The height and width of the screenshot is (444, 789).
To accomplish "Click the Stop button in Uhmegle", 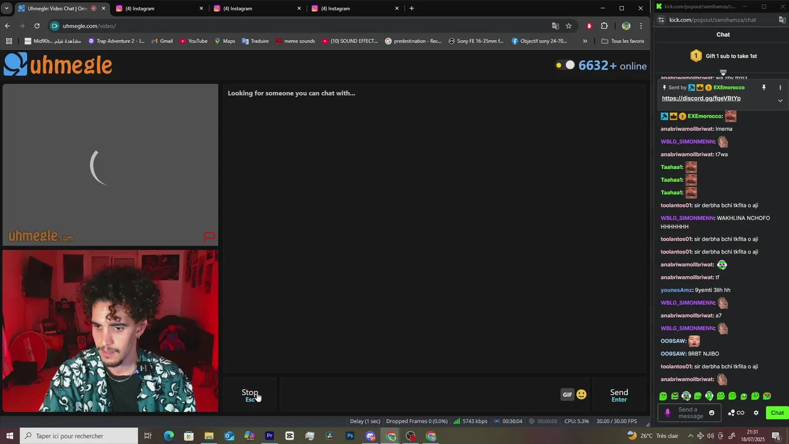I will (250, 395).
